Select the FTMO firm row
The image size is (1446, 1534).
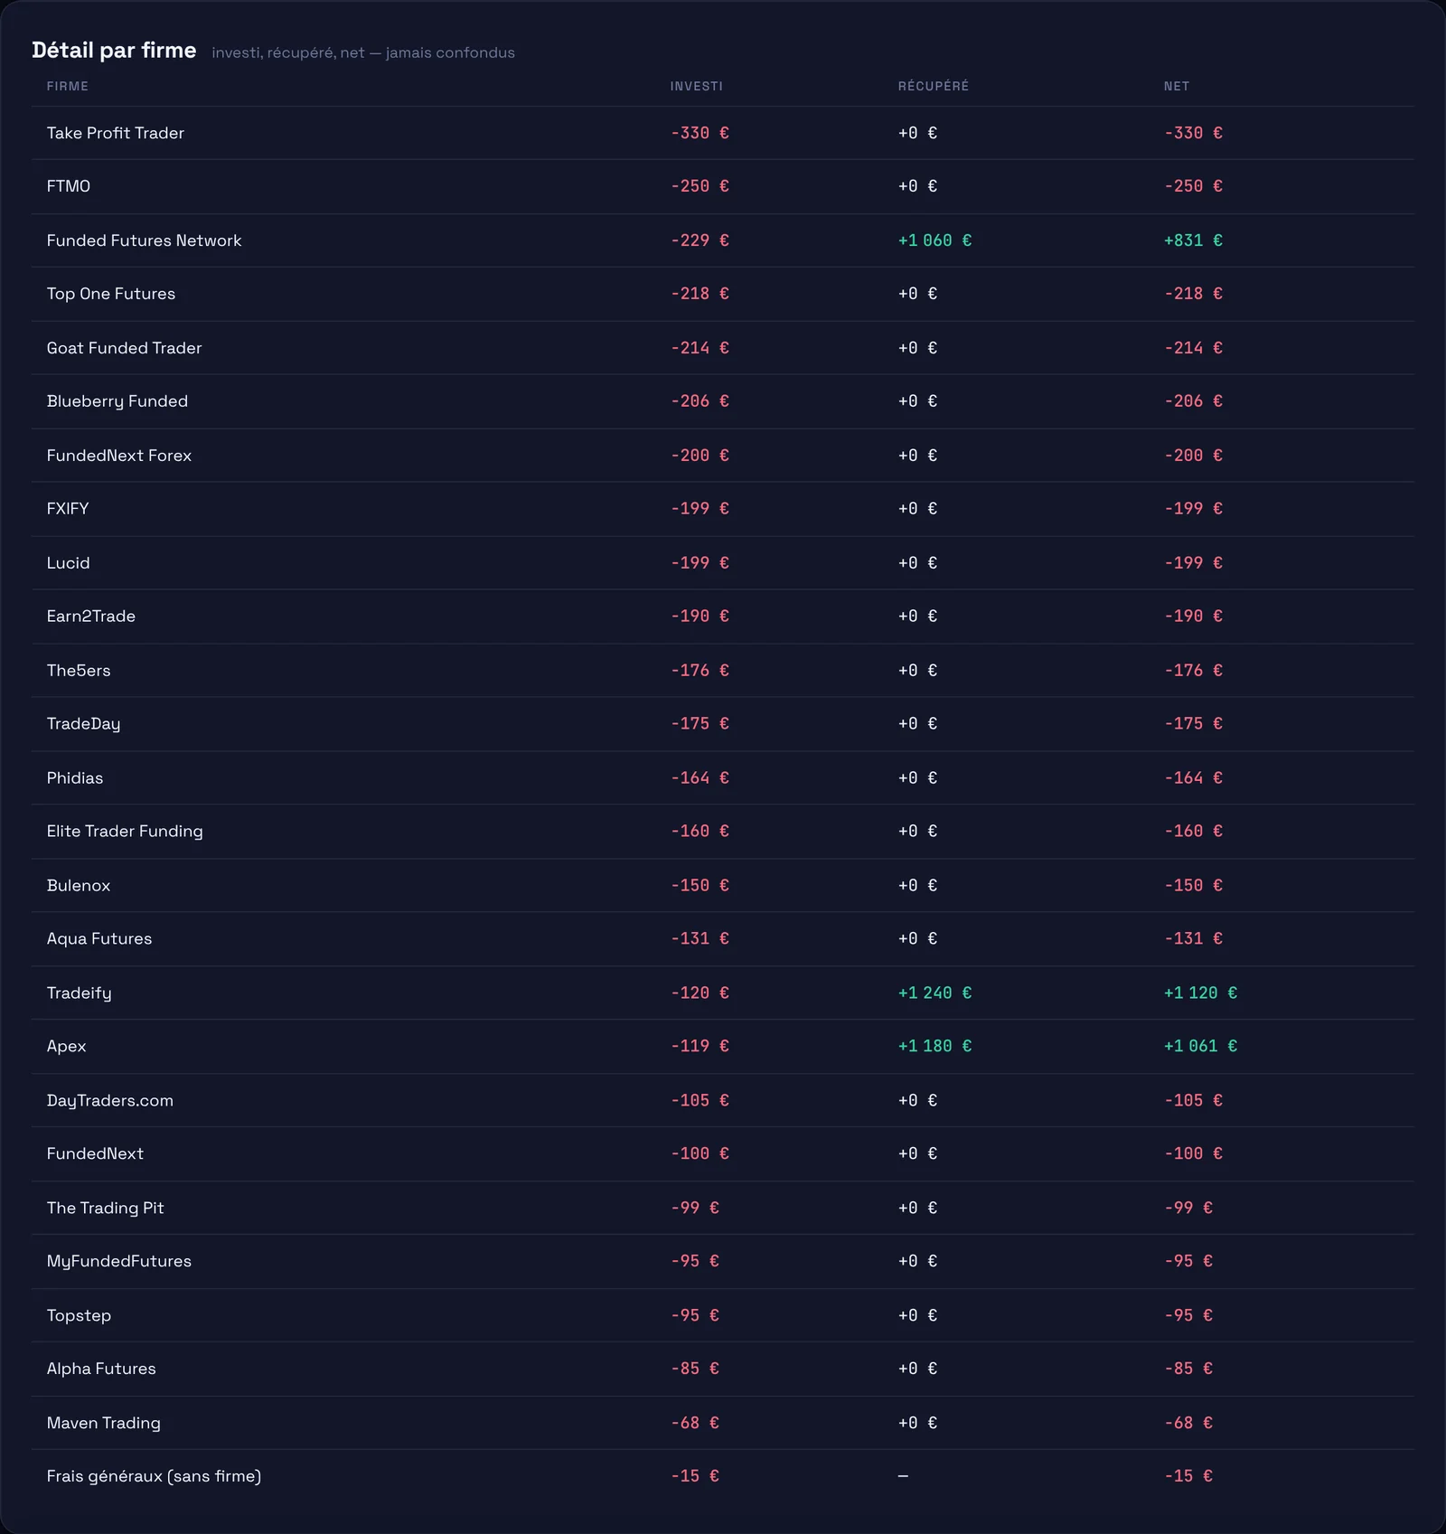(723, 187)
